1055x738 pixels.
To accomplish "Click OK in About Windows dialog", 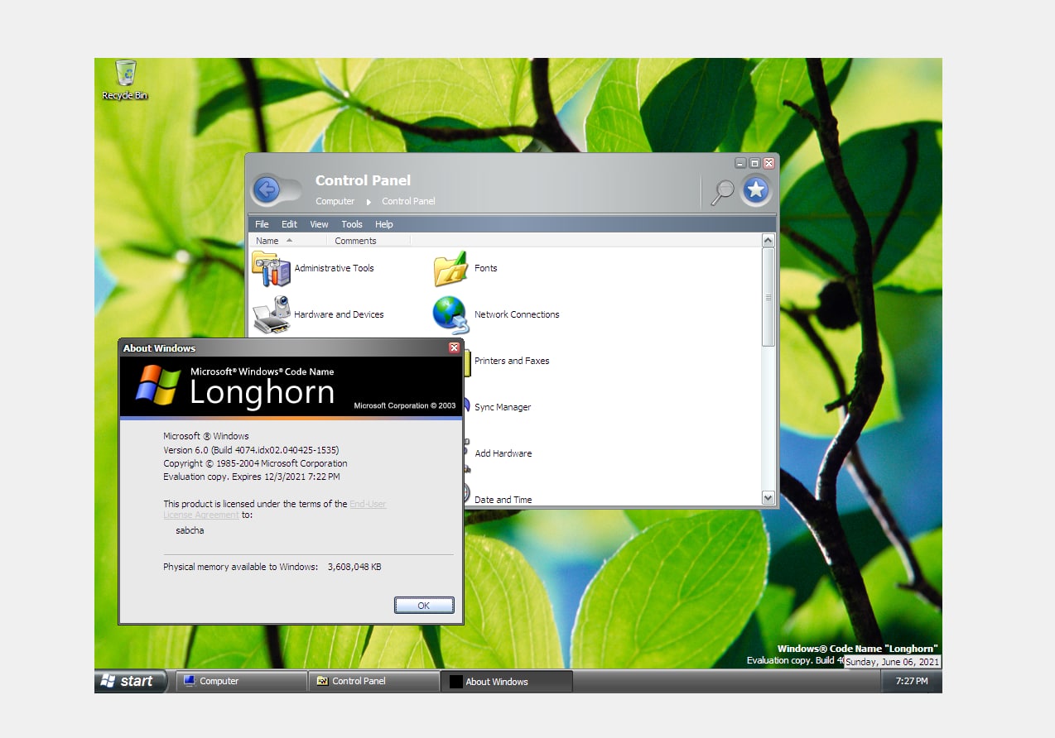I will [424, 606].
